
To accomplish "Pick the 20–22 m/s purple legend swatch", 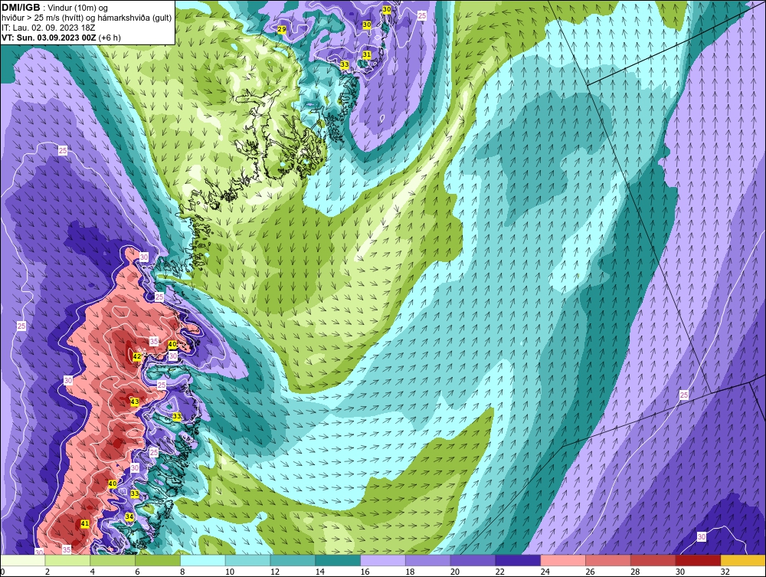I will [473, 560].
